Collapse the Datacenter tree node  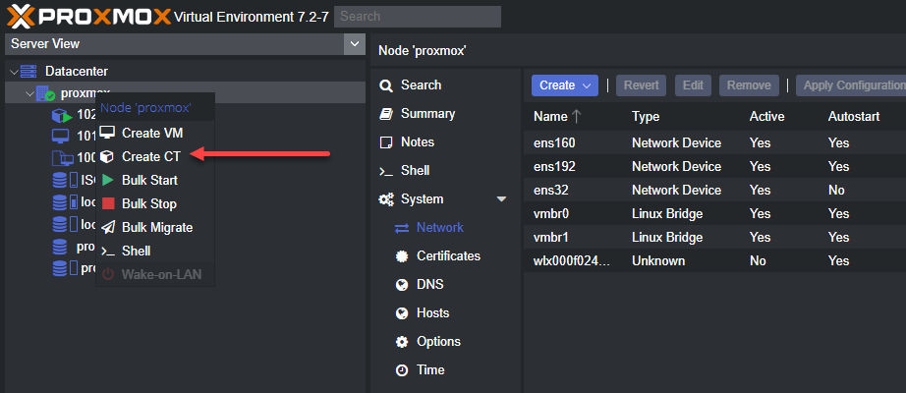[14, 72]
